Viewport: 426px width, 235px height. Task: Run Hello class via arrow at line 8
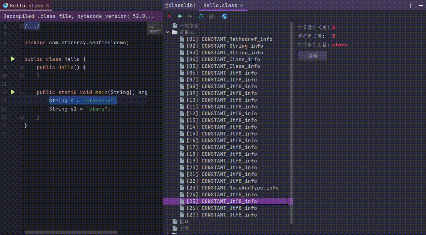pos(12,59)
